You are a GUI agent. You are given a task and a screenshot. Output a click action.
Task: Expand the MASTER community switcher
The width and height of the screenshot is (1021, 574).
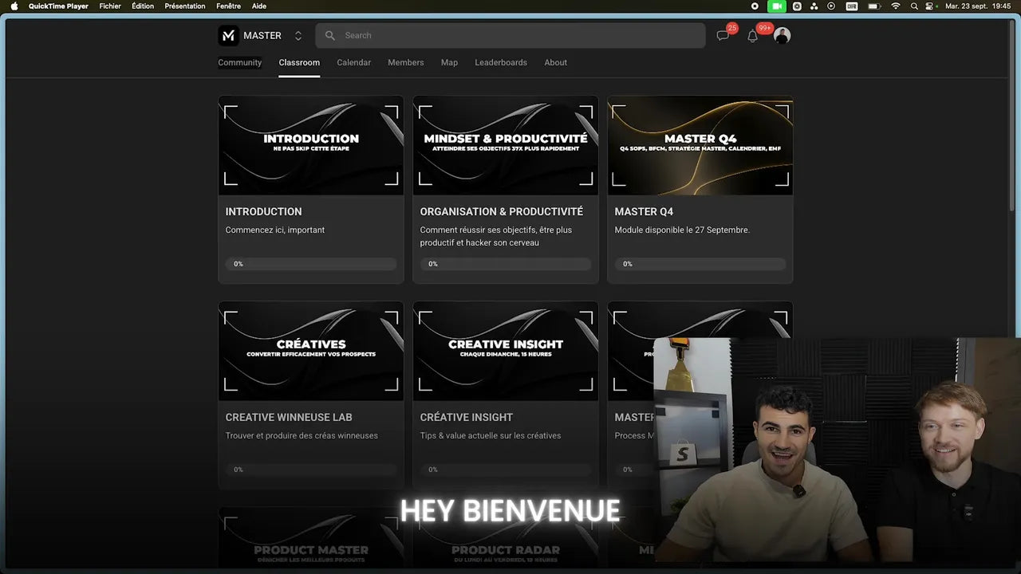[x=298, y=36]
